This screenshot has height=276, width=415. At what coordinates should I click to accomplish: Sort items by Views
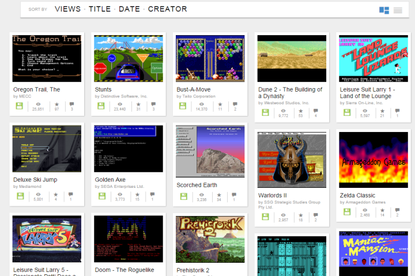(x=67, y=9)
